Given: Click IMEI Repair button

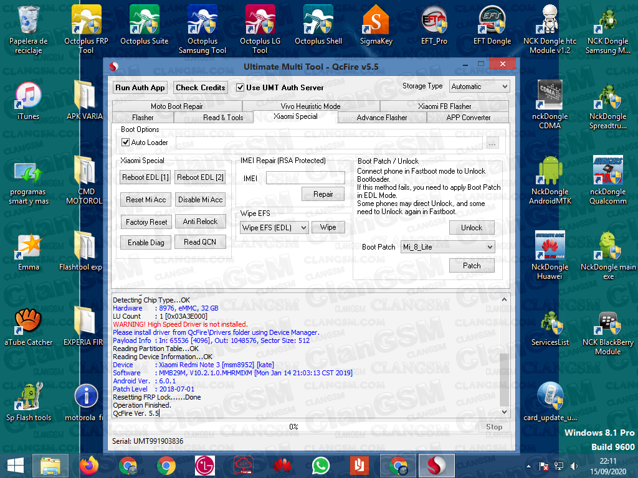Looking at the screenshot, I should click(x=323, y=194).
